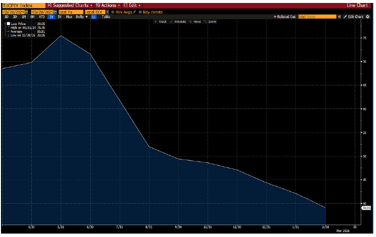Expand the Local CCY currency dropdown
The image size is (376, 237).
(x=106, y=11)
